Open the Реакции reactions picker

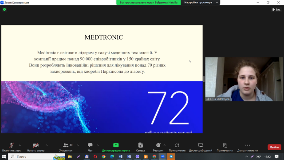click(158, 147)
